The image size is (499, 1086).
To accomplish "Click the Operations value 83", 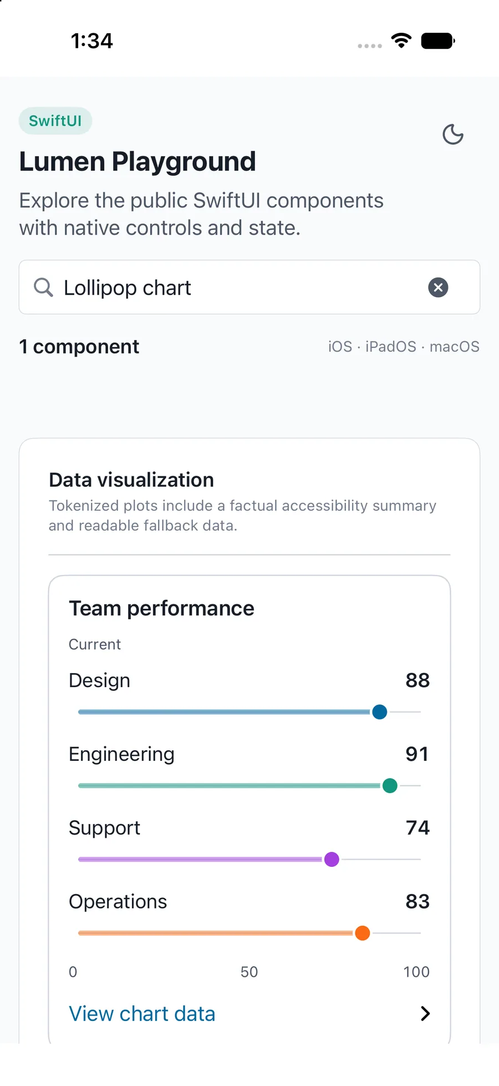I will [417, 902].
